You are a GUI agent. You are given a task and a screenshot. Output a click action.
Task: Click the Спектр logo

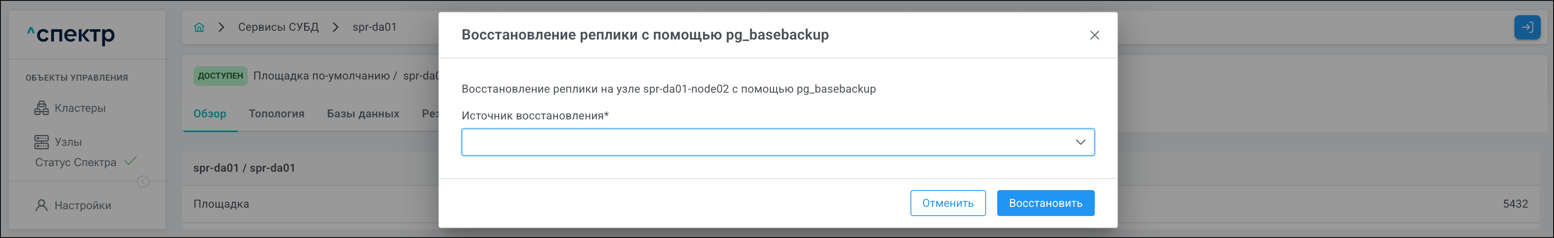point(71,34)
